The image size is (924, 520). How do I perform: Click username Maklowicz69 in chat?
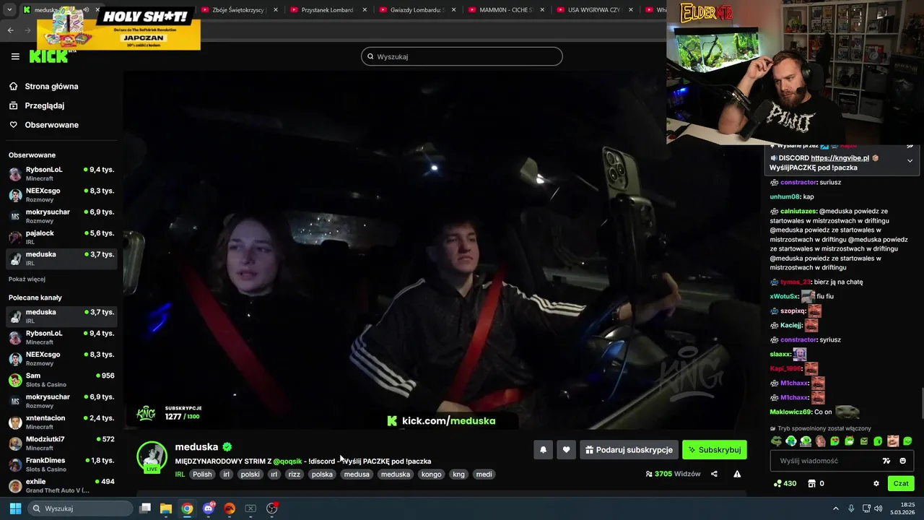click(x=790, y=412)
